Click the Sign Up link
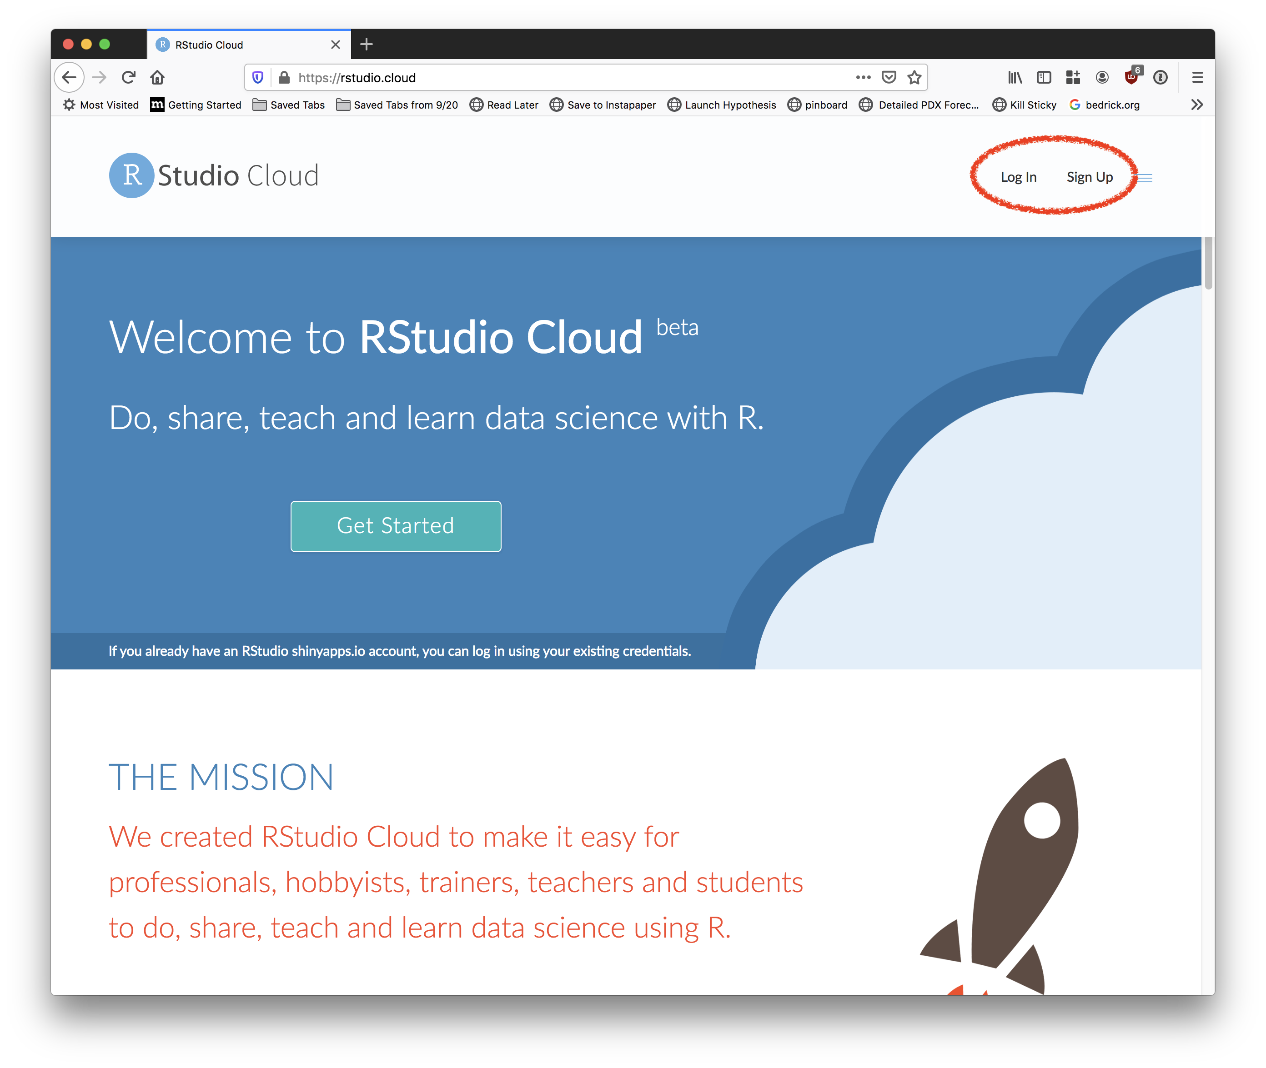This screenshot has width=1266, height=1068. tap(1089, 177)
